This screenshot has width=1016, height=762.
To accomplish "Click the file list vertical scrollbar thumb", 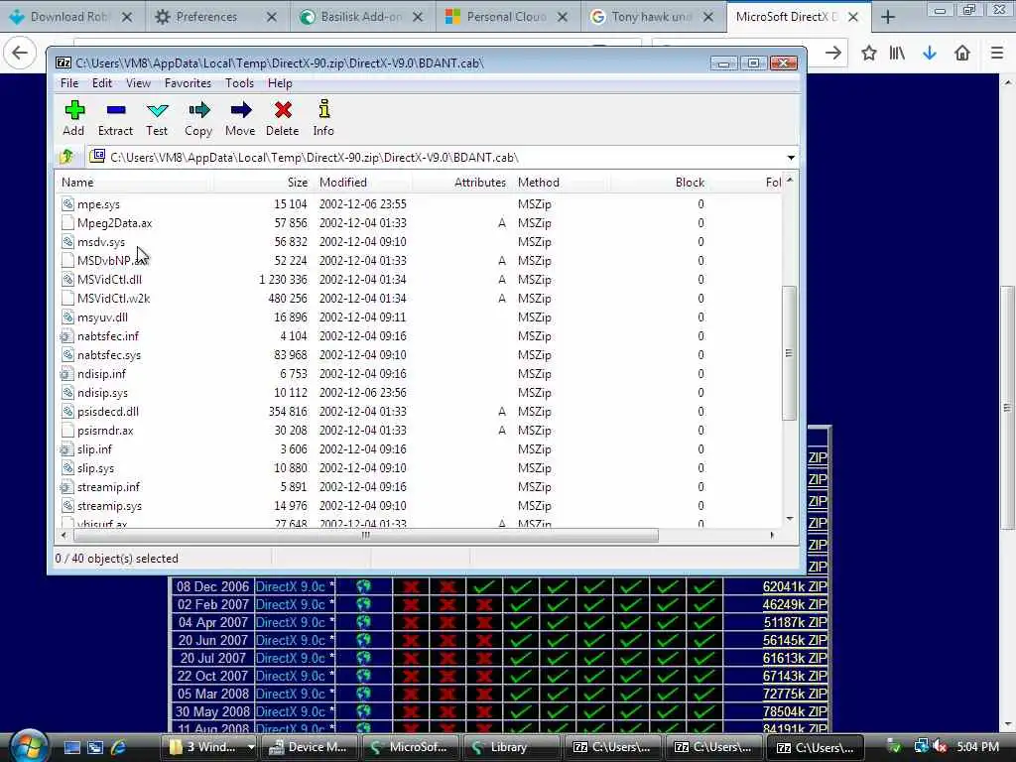I will (789, 353).
